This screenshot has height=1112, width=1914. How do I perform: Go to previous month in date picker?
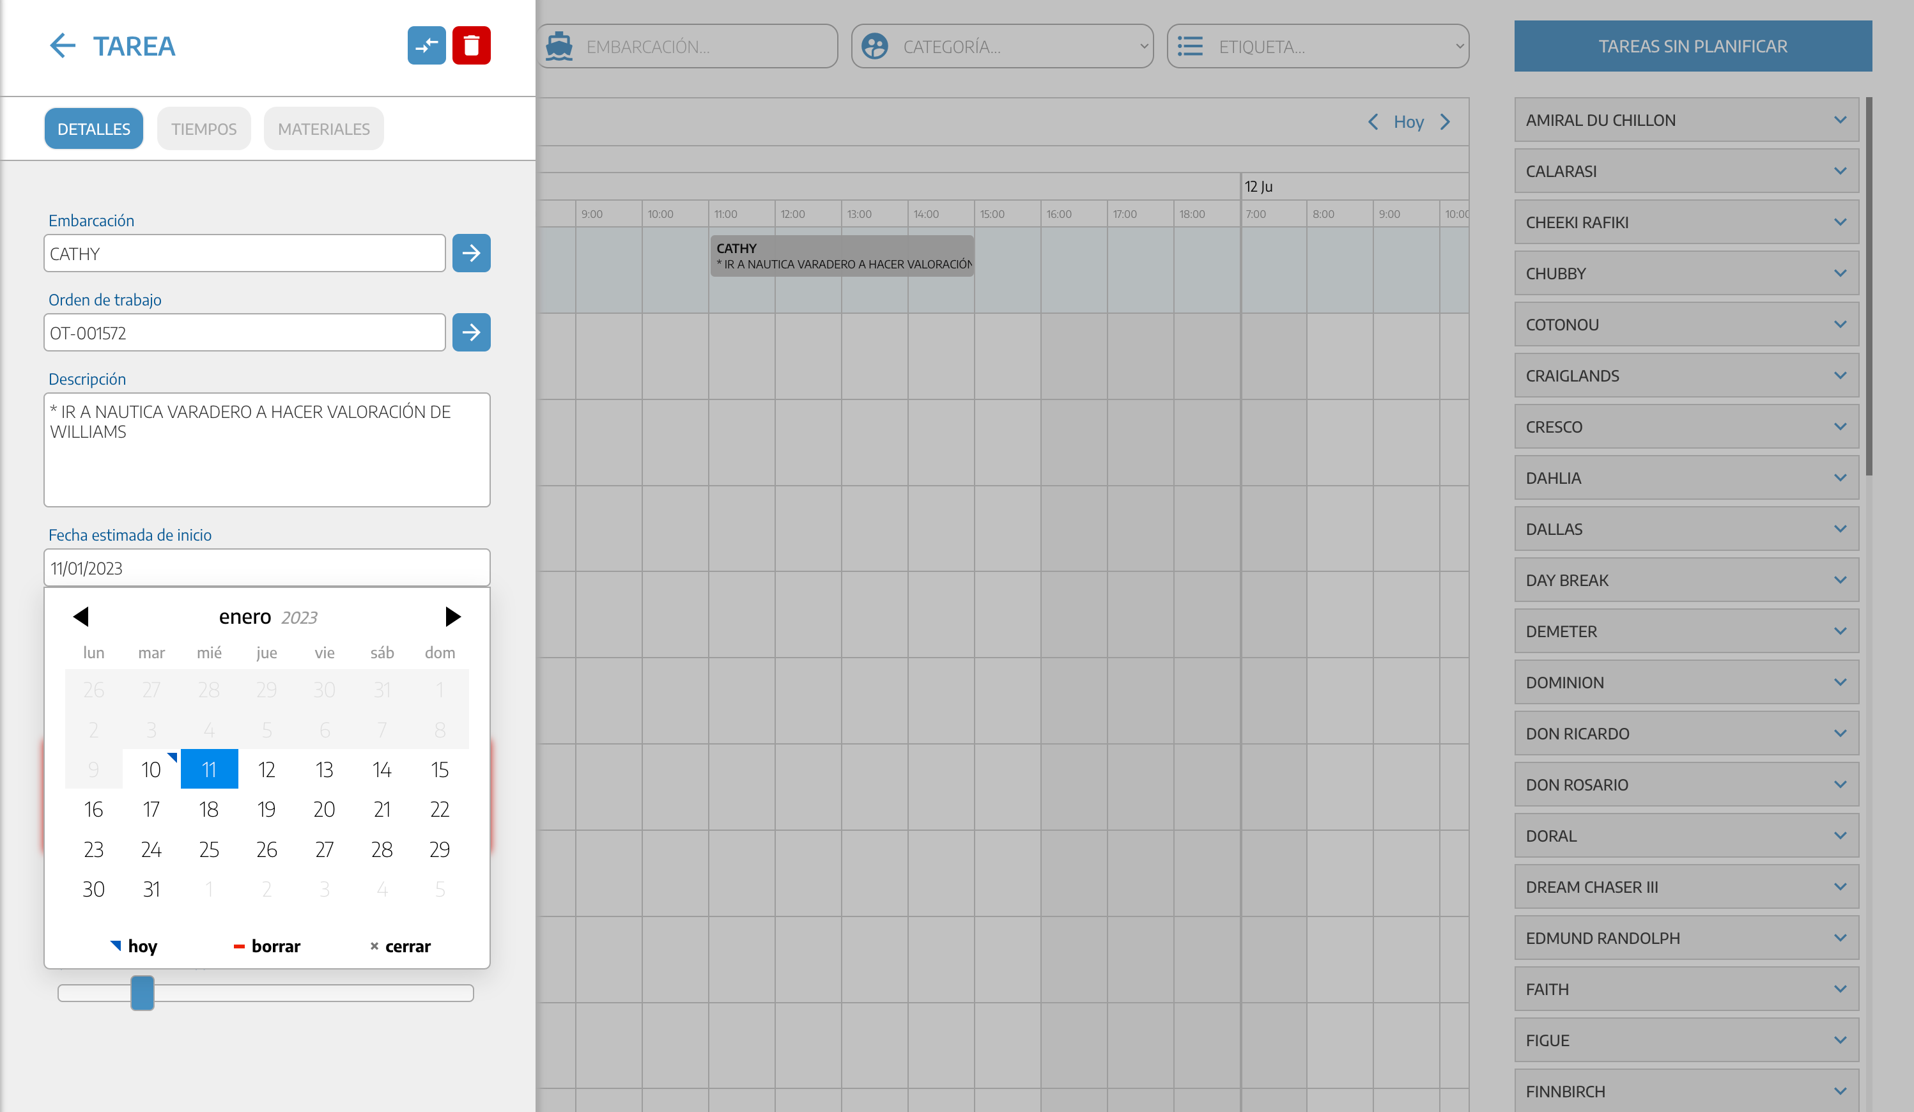81,616
